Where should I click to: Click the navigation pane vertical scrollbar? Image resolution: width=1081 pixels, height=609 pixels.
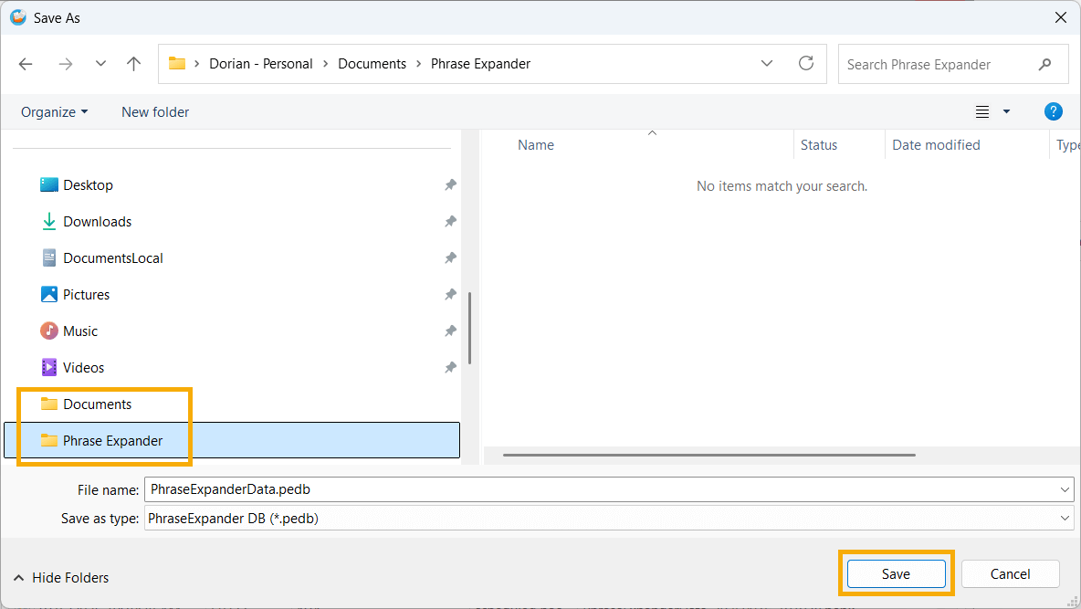coord(469,329)
